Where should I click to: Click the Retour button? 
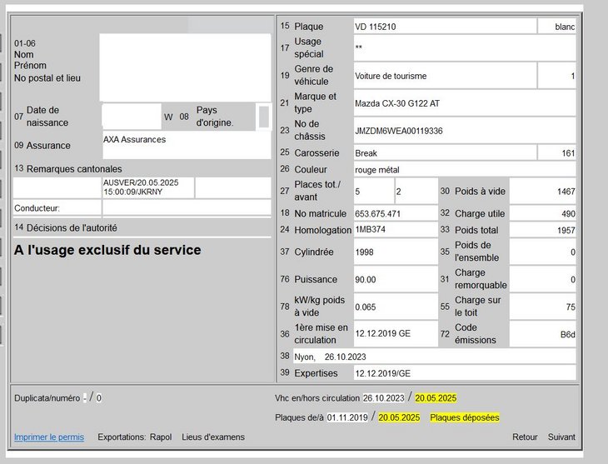525,437
